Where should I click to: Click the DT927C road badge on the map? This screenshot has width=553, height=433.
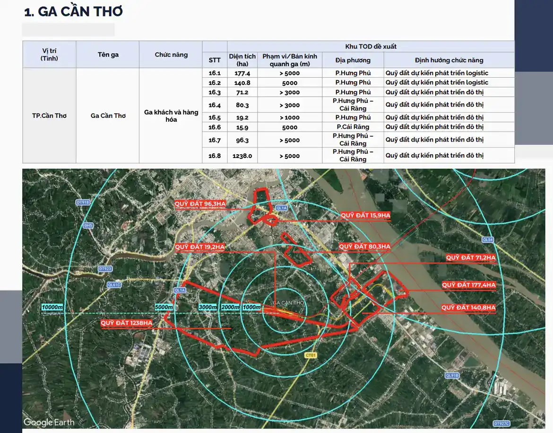pos(501,424)
